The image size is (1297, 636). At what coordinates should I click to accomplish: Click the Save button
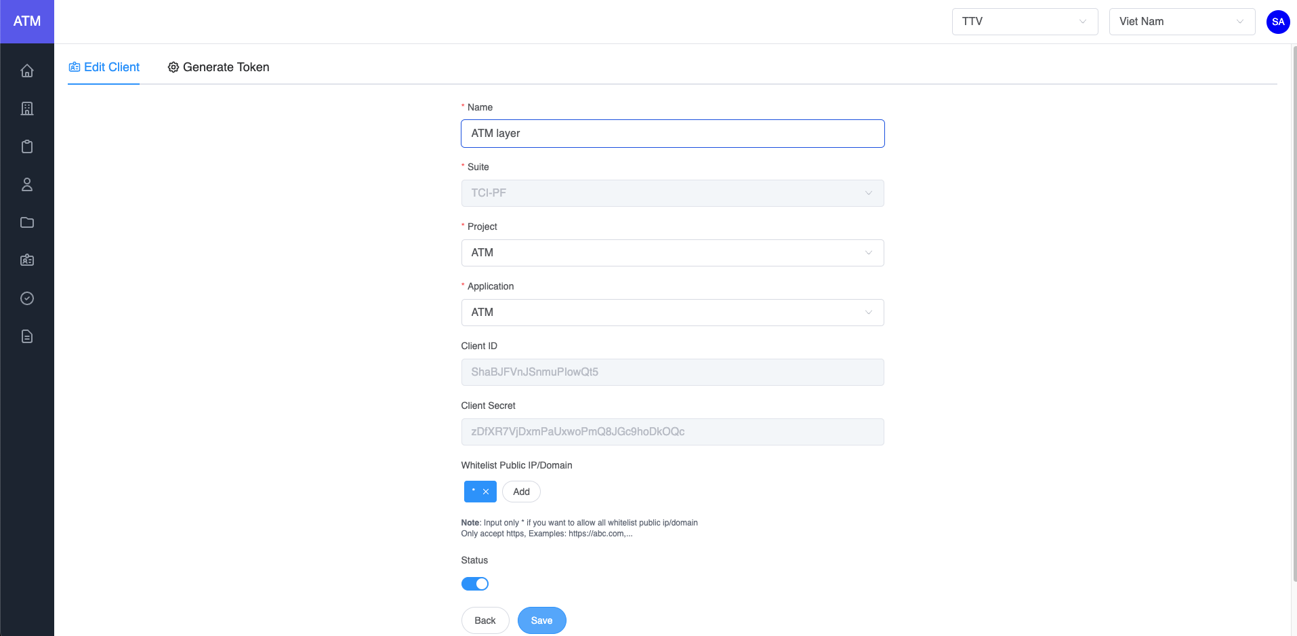point(541,620)
